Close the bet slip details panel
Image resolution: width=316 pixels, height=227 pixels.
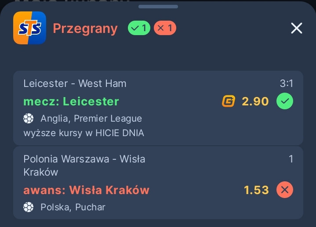(297, 29)
